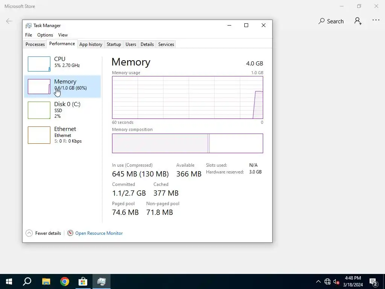385x289 pixels.
Task: Switch to the Processes tab
Action: pyautogui.click(x=35, y=44)
